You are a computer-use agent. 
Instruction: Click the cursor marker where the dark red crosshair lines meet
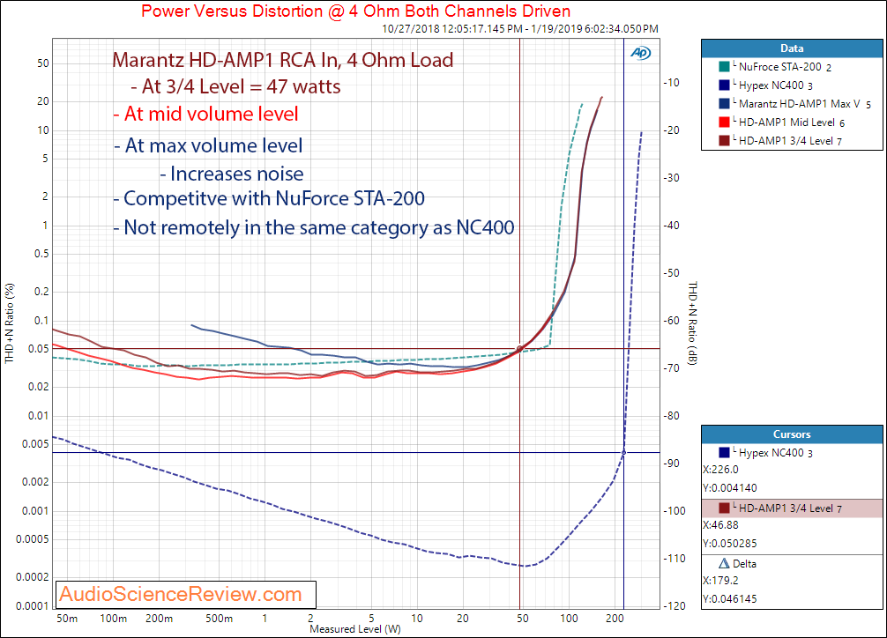[x=520, y=349]
